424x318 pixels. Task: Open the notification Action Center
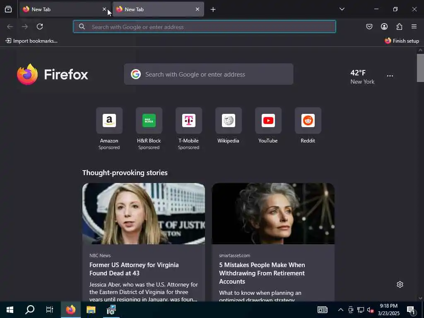click(x=411, y=310)
